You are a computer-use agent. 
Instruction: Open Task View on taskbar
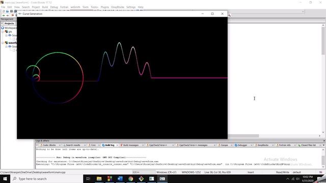pyautogui.click(x=88, y=178)
